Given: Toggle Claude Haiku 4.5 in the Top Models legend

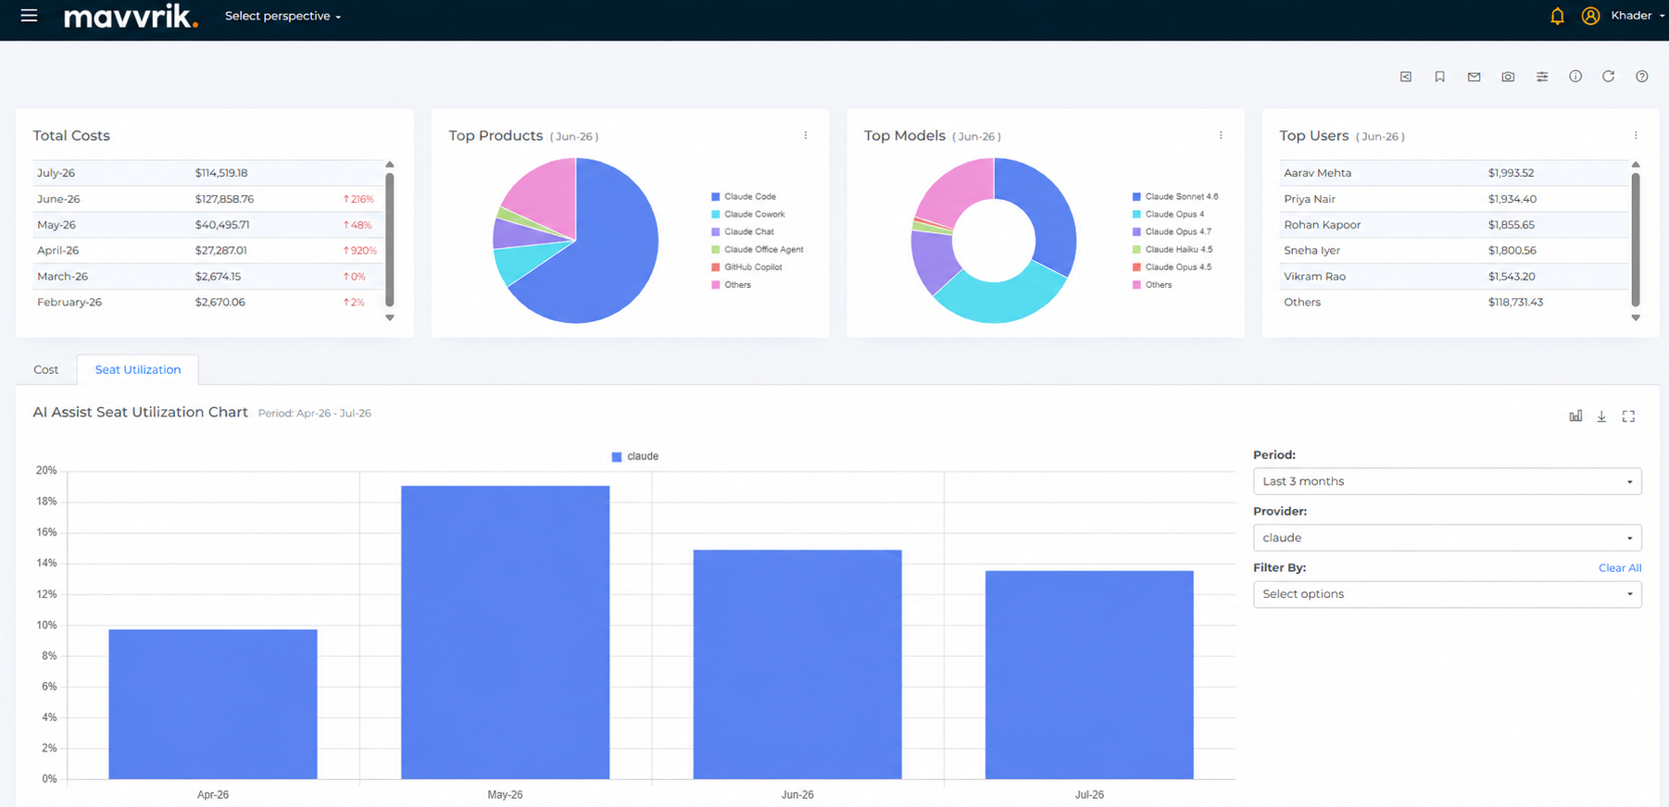Looking at the screenshot, I should [x=1172, y=250].
